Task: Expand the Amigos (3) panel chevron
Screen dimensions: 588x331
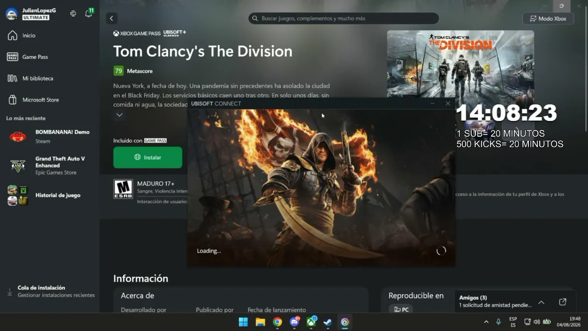Action: [x=541, y=302]
